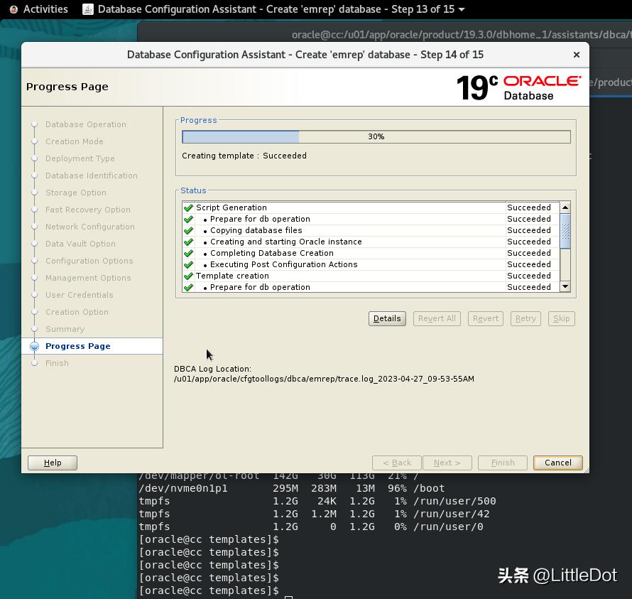Image resolution: width=632 pixels, height=599 pixels.
Task: Click checkmark beside Copying database files
Action: pos(188,230)
